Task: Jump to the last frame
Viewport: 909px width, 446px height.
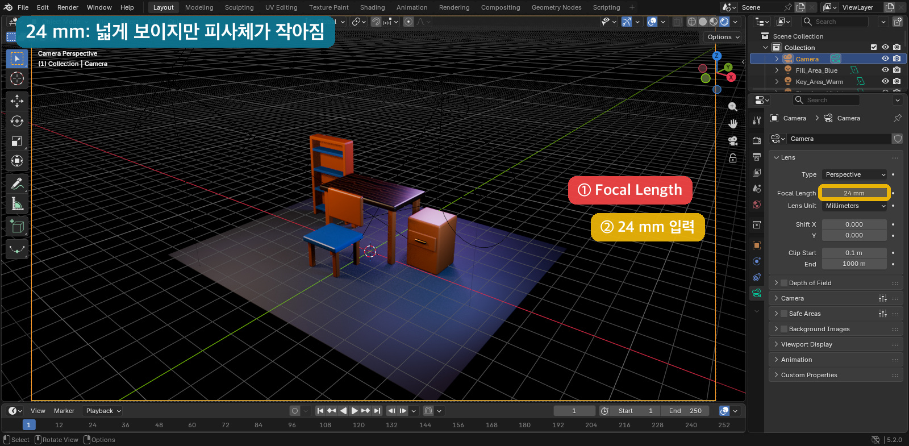Action: (x=377, y=411)
